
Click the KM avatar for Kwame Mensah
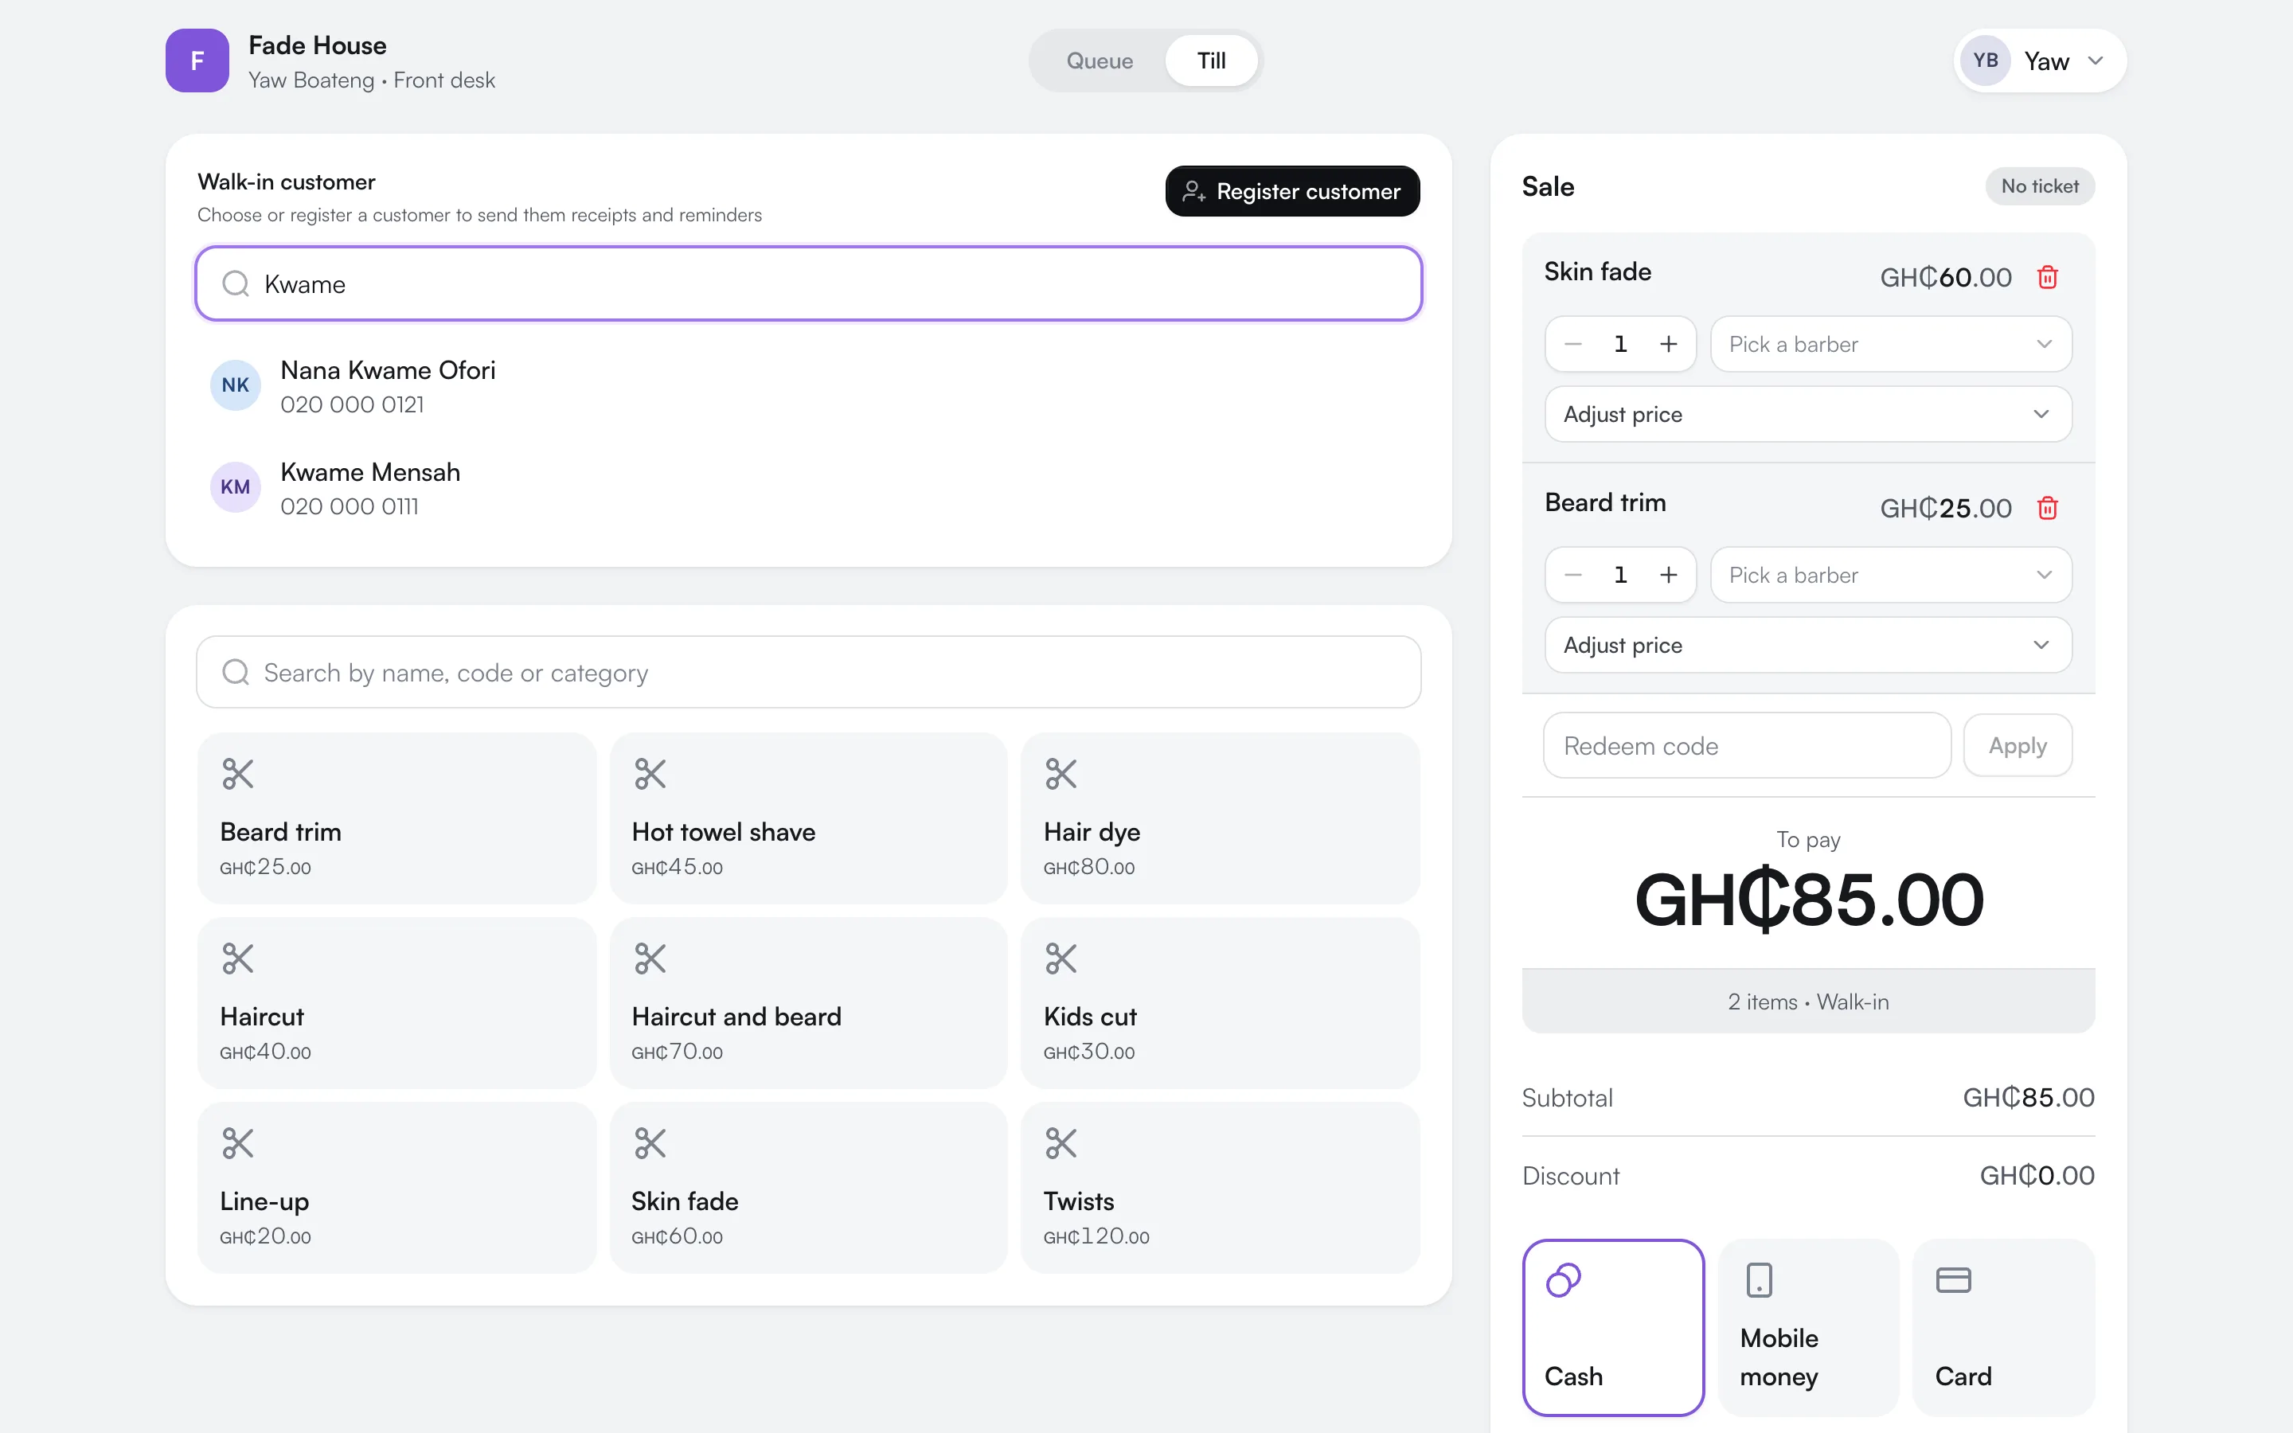pyautogui.click(x=235, y=487)
